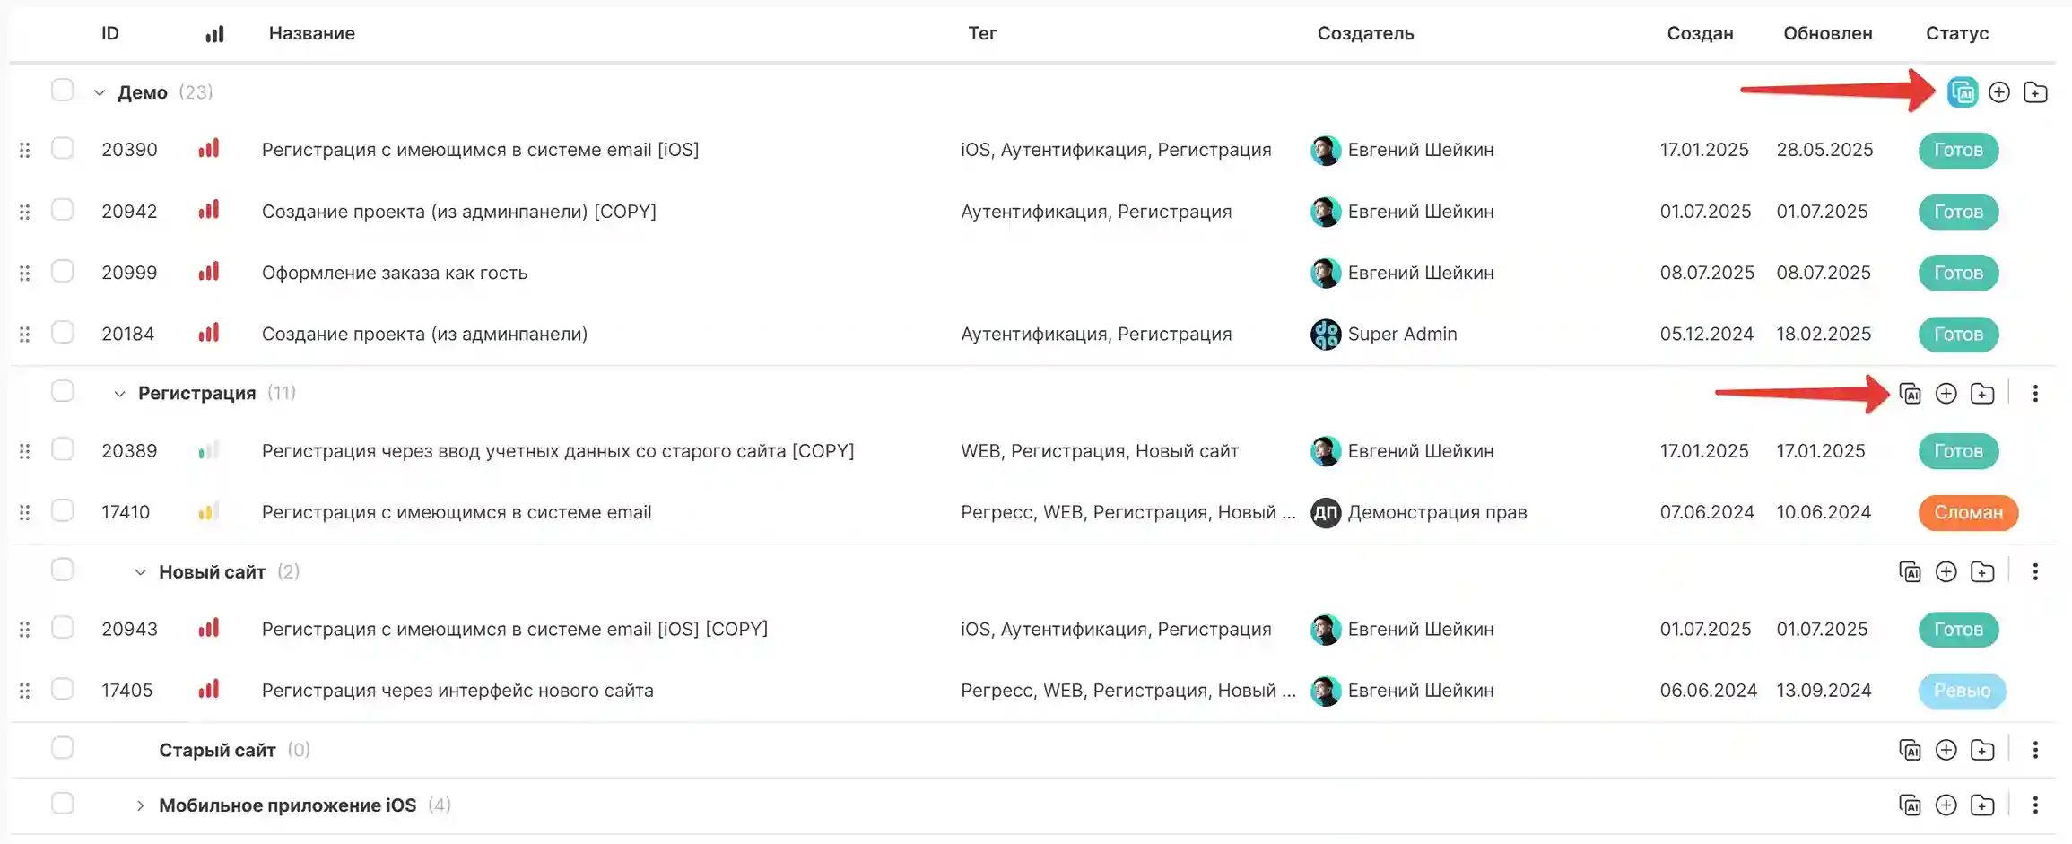Check the checkbox for case 20942
This screenshot has width=2072, height=844.
coord(63,210)
